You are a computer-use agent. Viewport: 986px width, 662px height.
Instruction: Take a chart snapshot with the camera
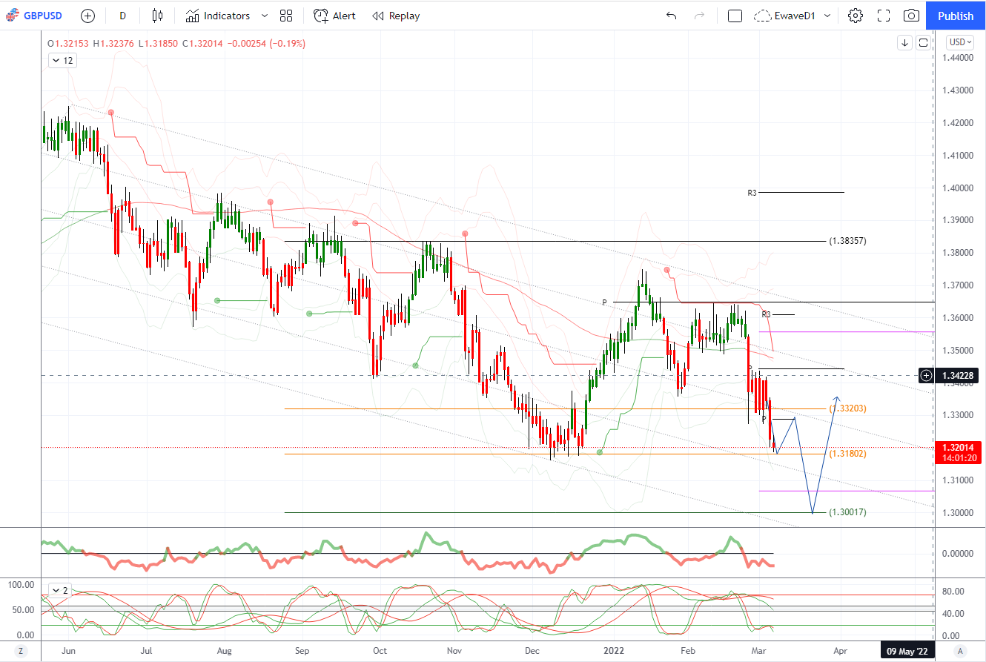912,16
